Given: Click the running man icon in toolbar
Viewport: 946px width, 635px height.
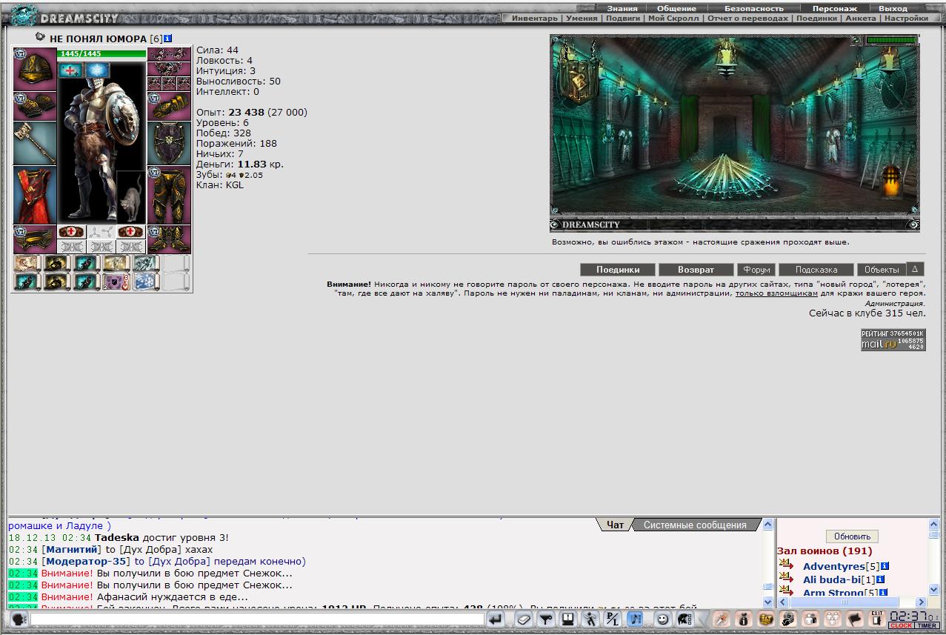Looking at the screenshot, I should tap(590, 619).
